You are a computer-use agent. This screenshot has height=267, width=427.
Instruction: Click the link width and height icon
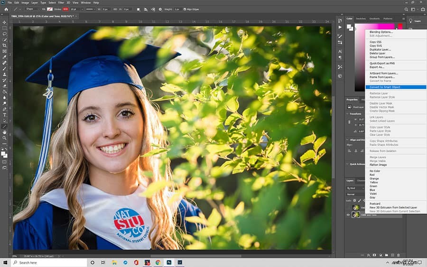tap(115, 9)
